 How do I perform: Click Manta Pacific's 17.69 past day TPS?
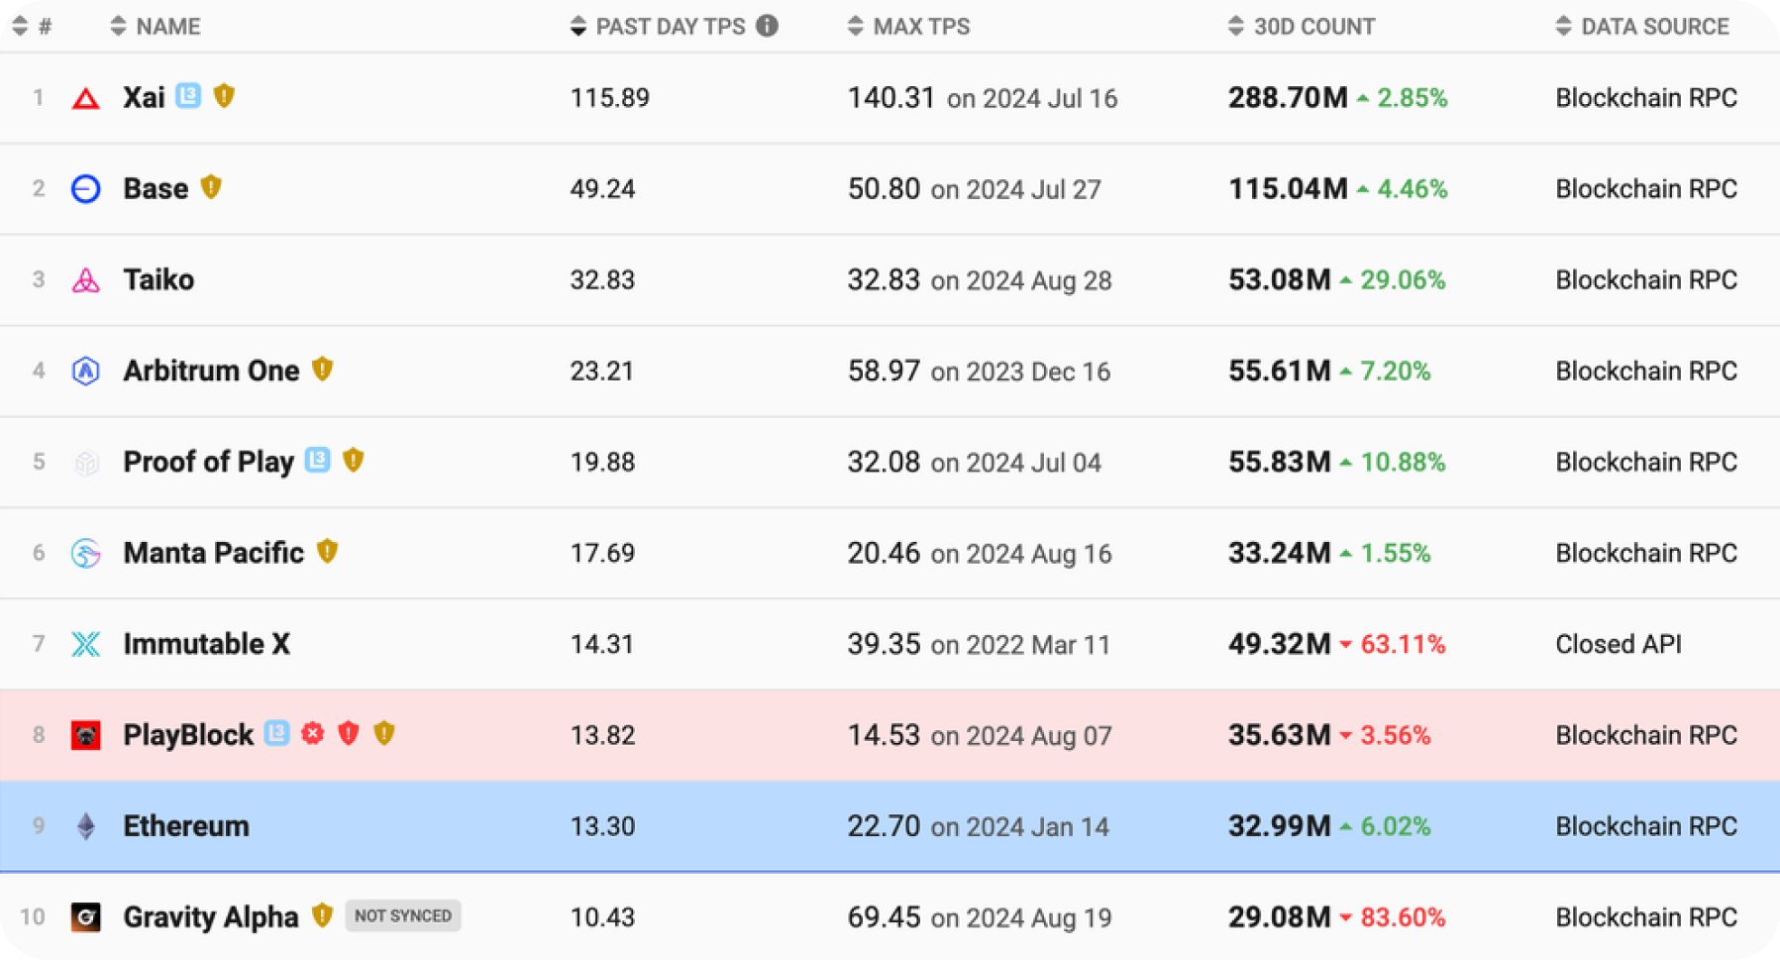pos(602,554)
